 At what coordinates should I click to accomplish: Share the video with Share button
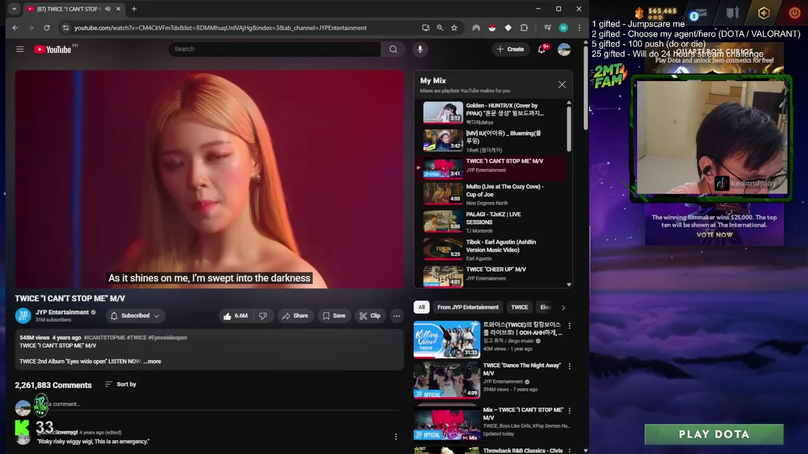click(295, 316)
